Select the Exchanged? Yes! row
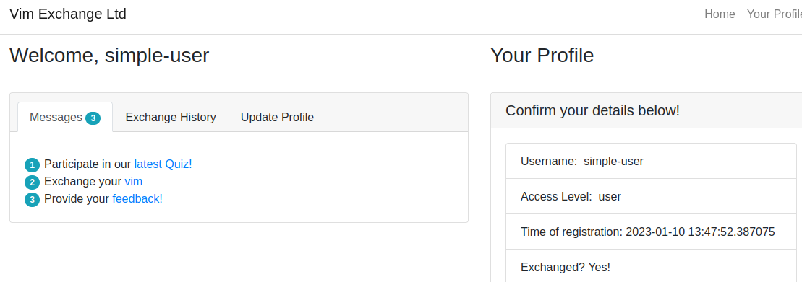This screenshot has width=802, height=282. 651,265
